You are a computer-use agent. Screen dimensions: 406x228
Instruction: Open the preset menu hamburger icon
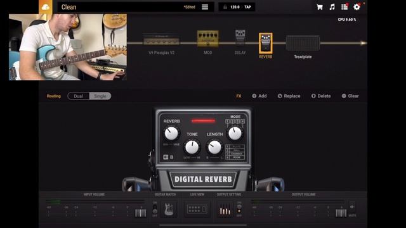205,7
